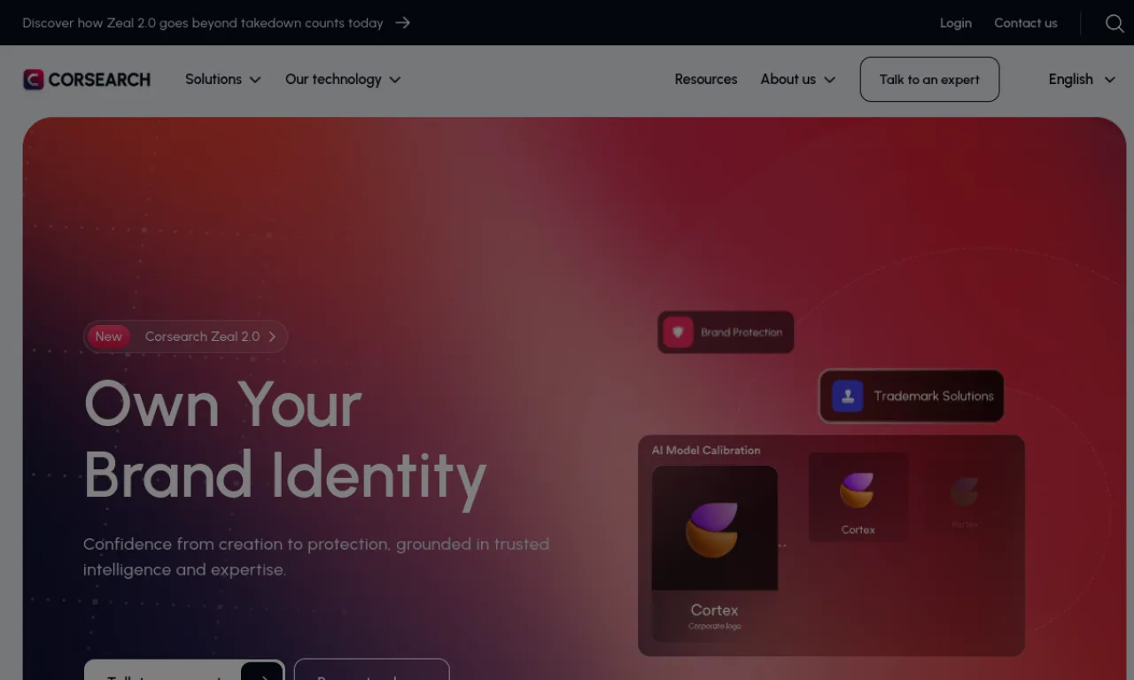The image size is (1134, 680).
Task: Open the Resources nav item
Action: (x=706, y=80)
